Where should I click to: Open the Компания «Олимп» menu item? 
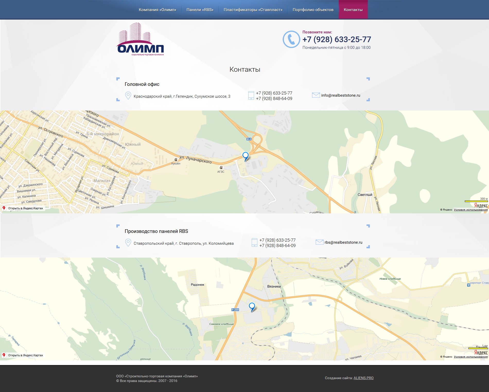[x=158, y=10]
